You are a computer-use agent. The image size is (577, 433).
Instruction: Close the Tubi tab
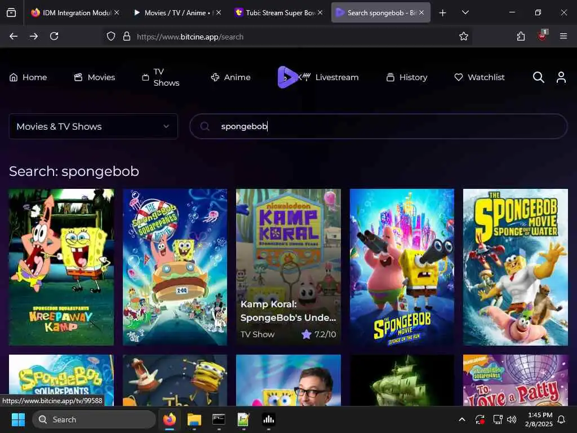point(320,12)
